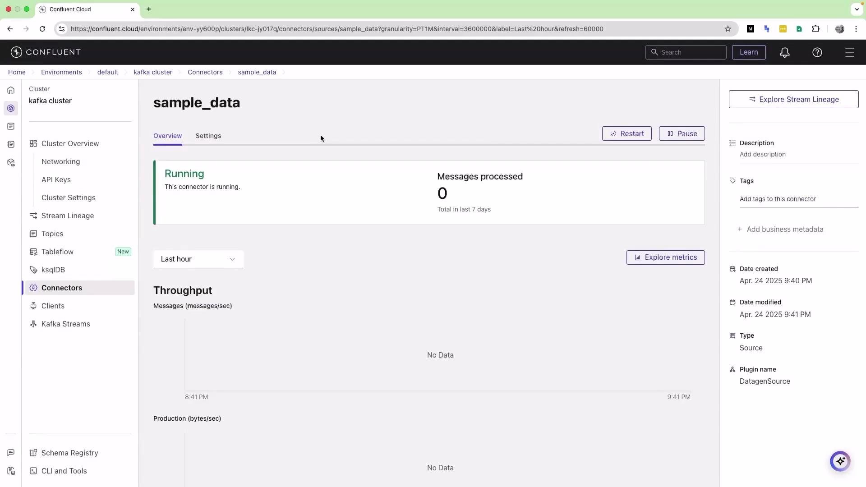
Task: Switch to the Settings tab
Action: click(x=208, y=136)
